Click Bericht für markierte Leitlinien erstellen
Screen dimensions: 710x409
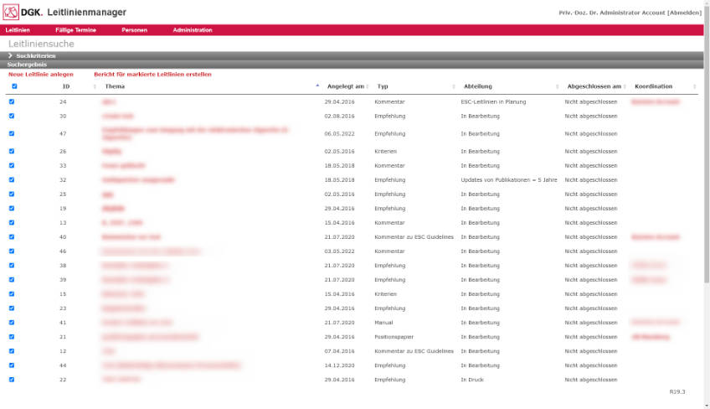pyautogui.click(x=152, y=75)
